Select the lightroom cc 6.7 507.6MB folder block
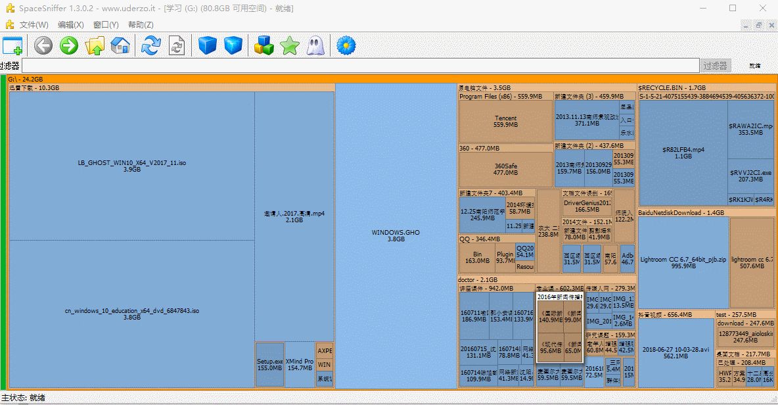Image resolution: width=778 pixels, height=405 pixels. 752,262
